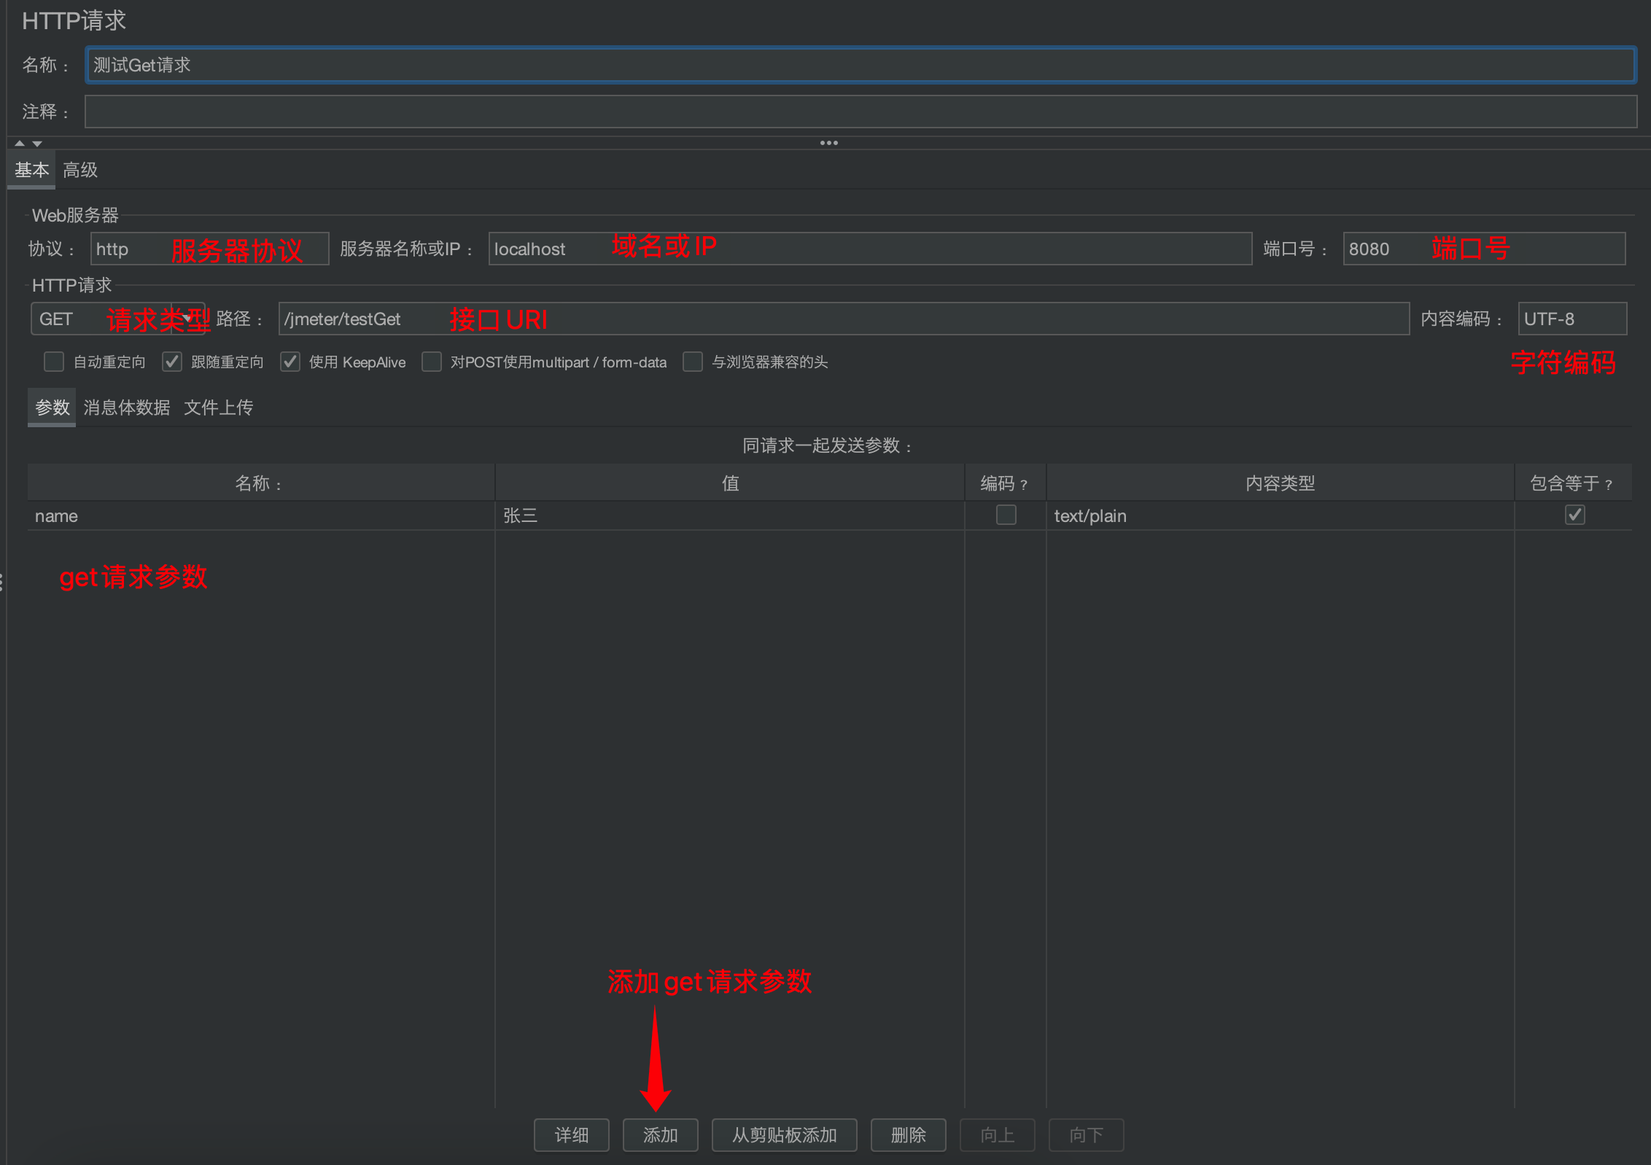
Task: Toggle the auto redirect checkbox (自动重定向)
Action: pyautogui.click(x=54, y=362)
